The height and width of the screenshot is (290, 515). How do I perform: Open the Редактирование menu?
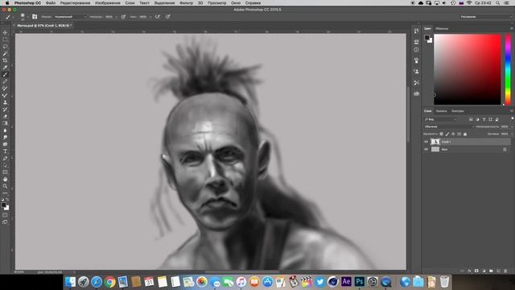tap(75, 3)
